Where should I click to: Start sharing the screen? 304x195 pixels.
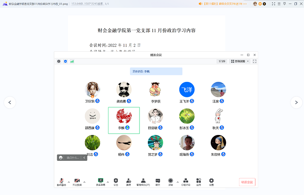pos(101,181)
